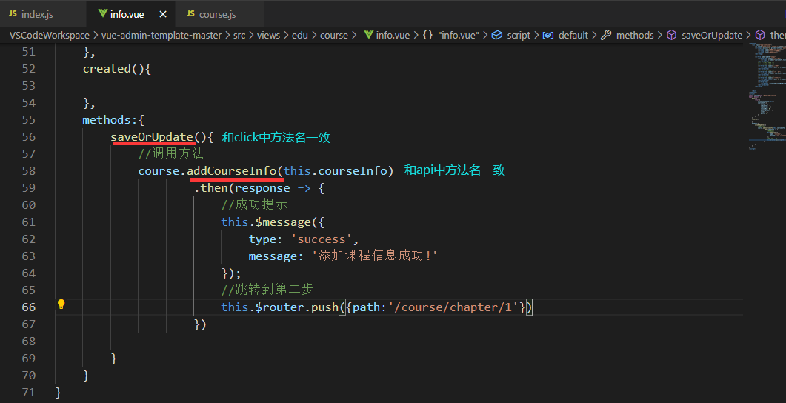Open the "info.vue" braces symbol breadcrumb
Viewport: 786px width, 403px height.
[458, 35]
